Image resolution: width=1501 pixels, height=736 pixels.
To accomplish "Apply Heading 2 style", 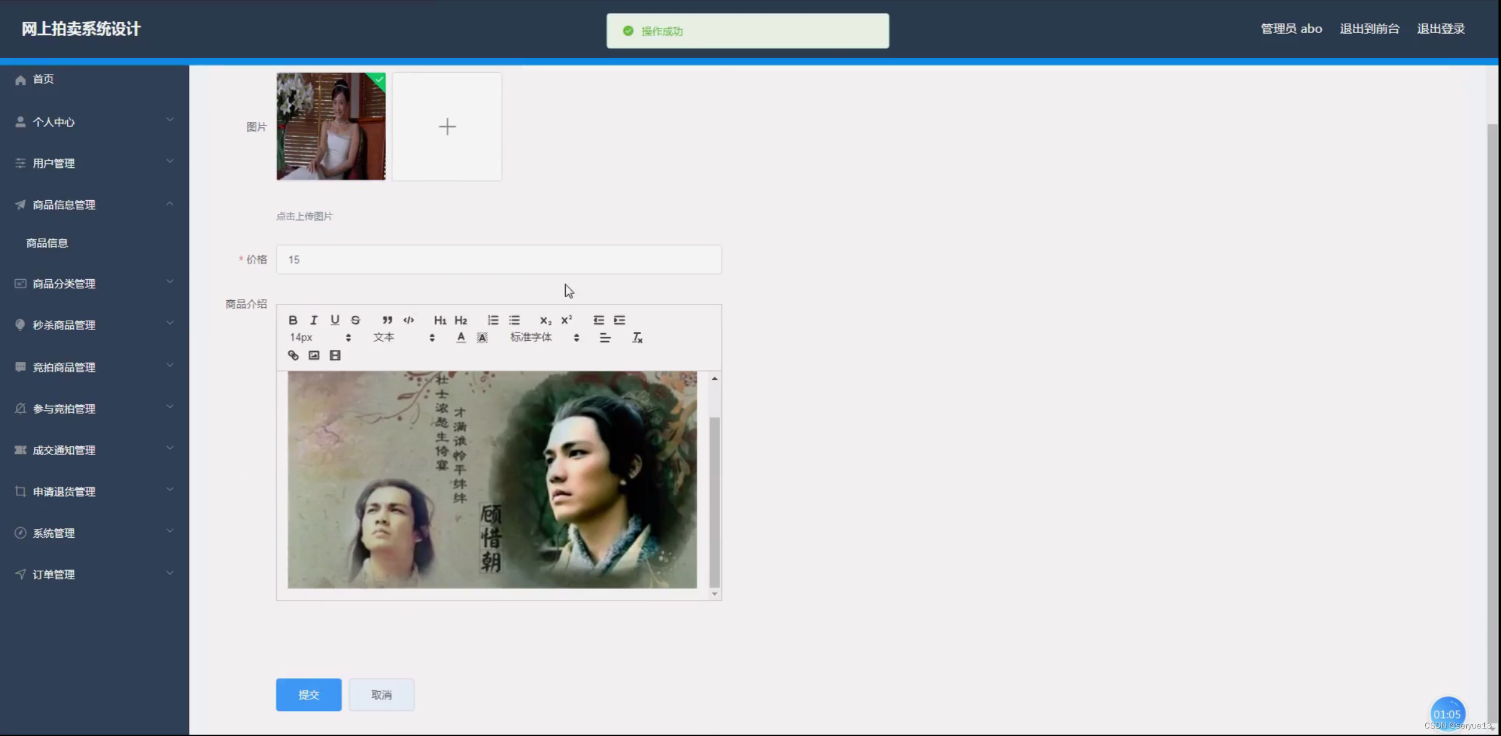I will coord(461,320).
